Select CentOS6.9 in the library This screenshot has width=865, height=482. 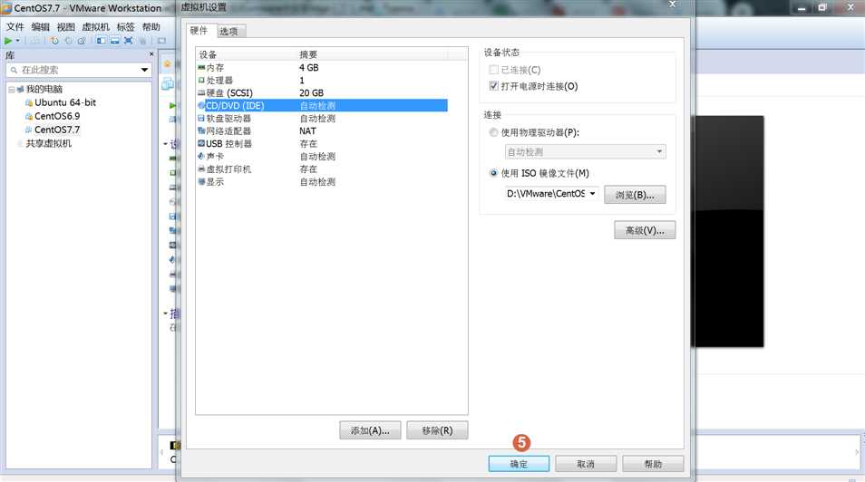[x=57, y=116]
